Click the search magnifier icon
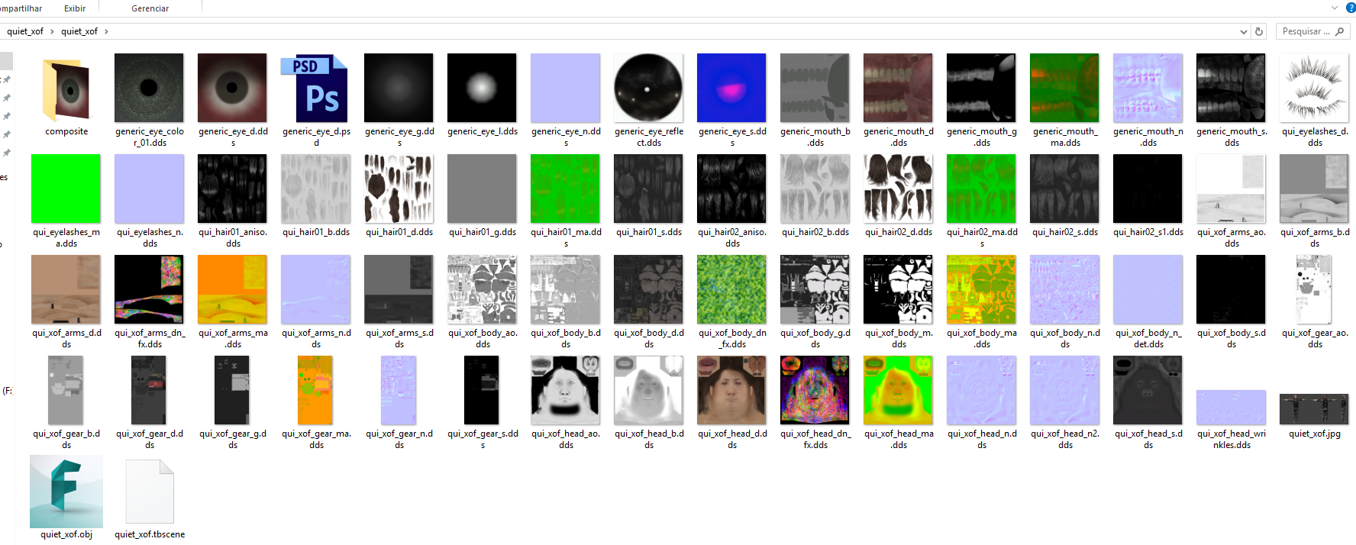This screenshot has width=1356, height=545. 1340,31
